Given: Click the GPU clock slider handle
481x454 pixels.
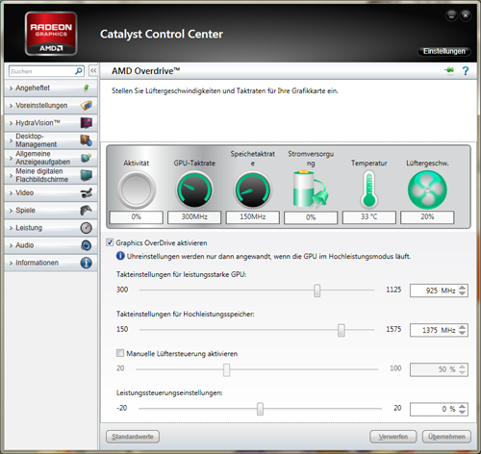Looking at the screenshot, I should [316, 290].
